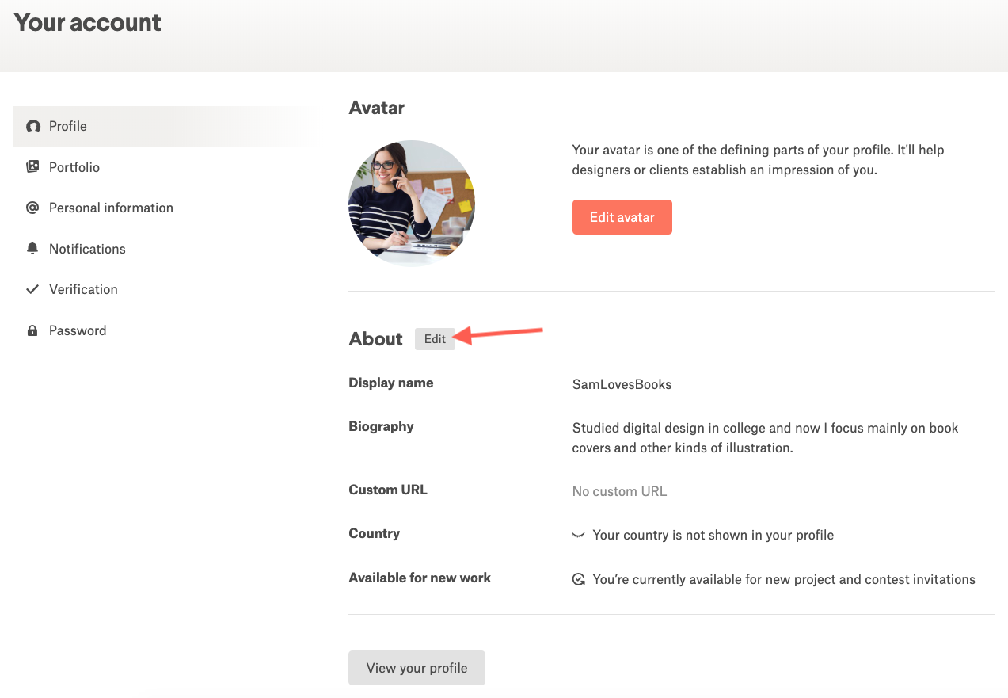Open Personal information settings
The height and width of the screenshot is (698, 1008).
[111, 208]
